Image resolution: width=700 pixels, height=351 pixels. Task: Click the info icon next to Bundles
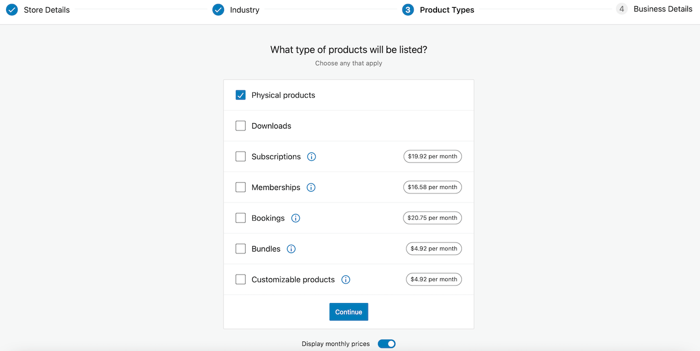click(x=291, y=248)
